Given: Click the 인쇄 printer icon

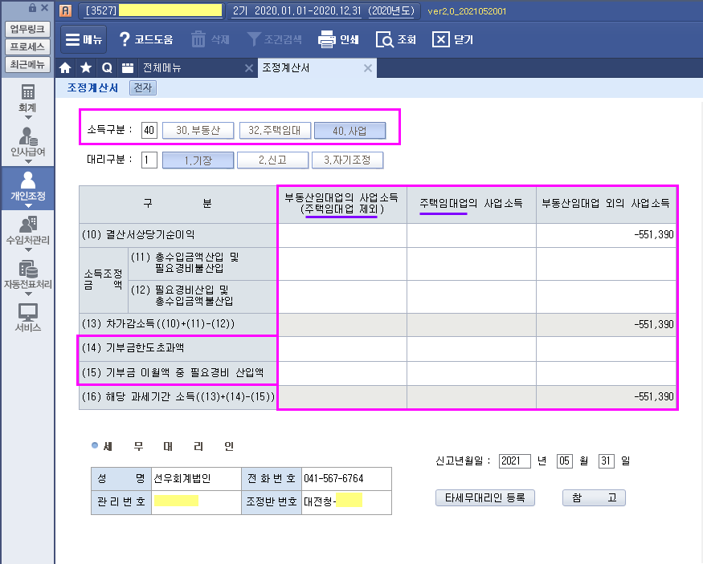Looking at the screenshot, I should [326, 39].
